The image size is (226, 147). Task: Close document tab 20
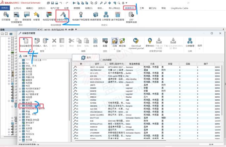[x=76, y=29]
